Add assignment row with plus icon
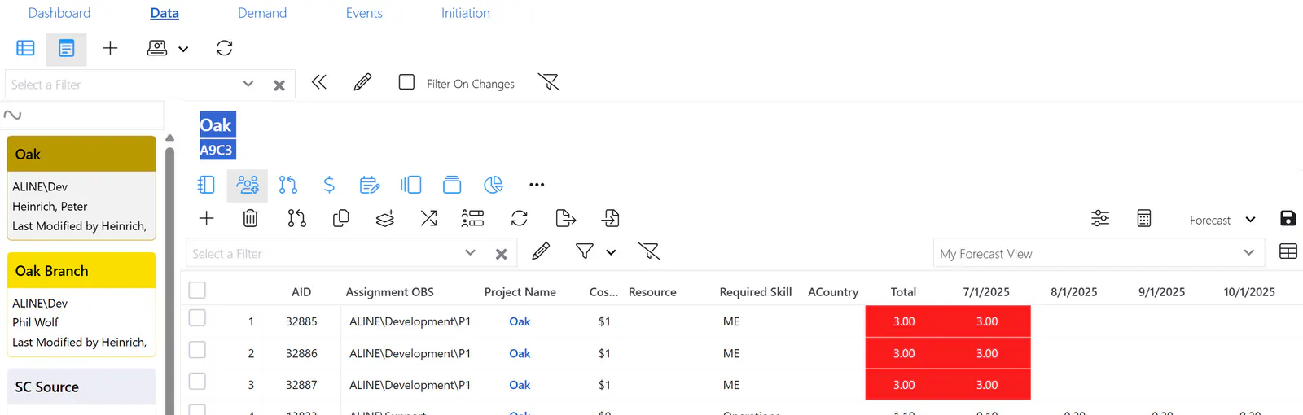 [x=207, y=218]
